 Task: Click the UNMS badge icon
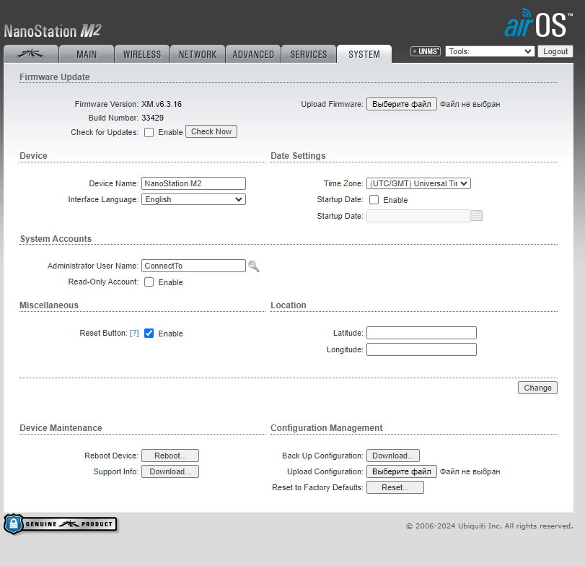426,51
